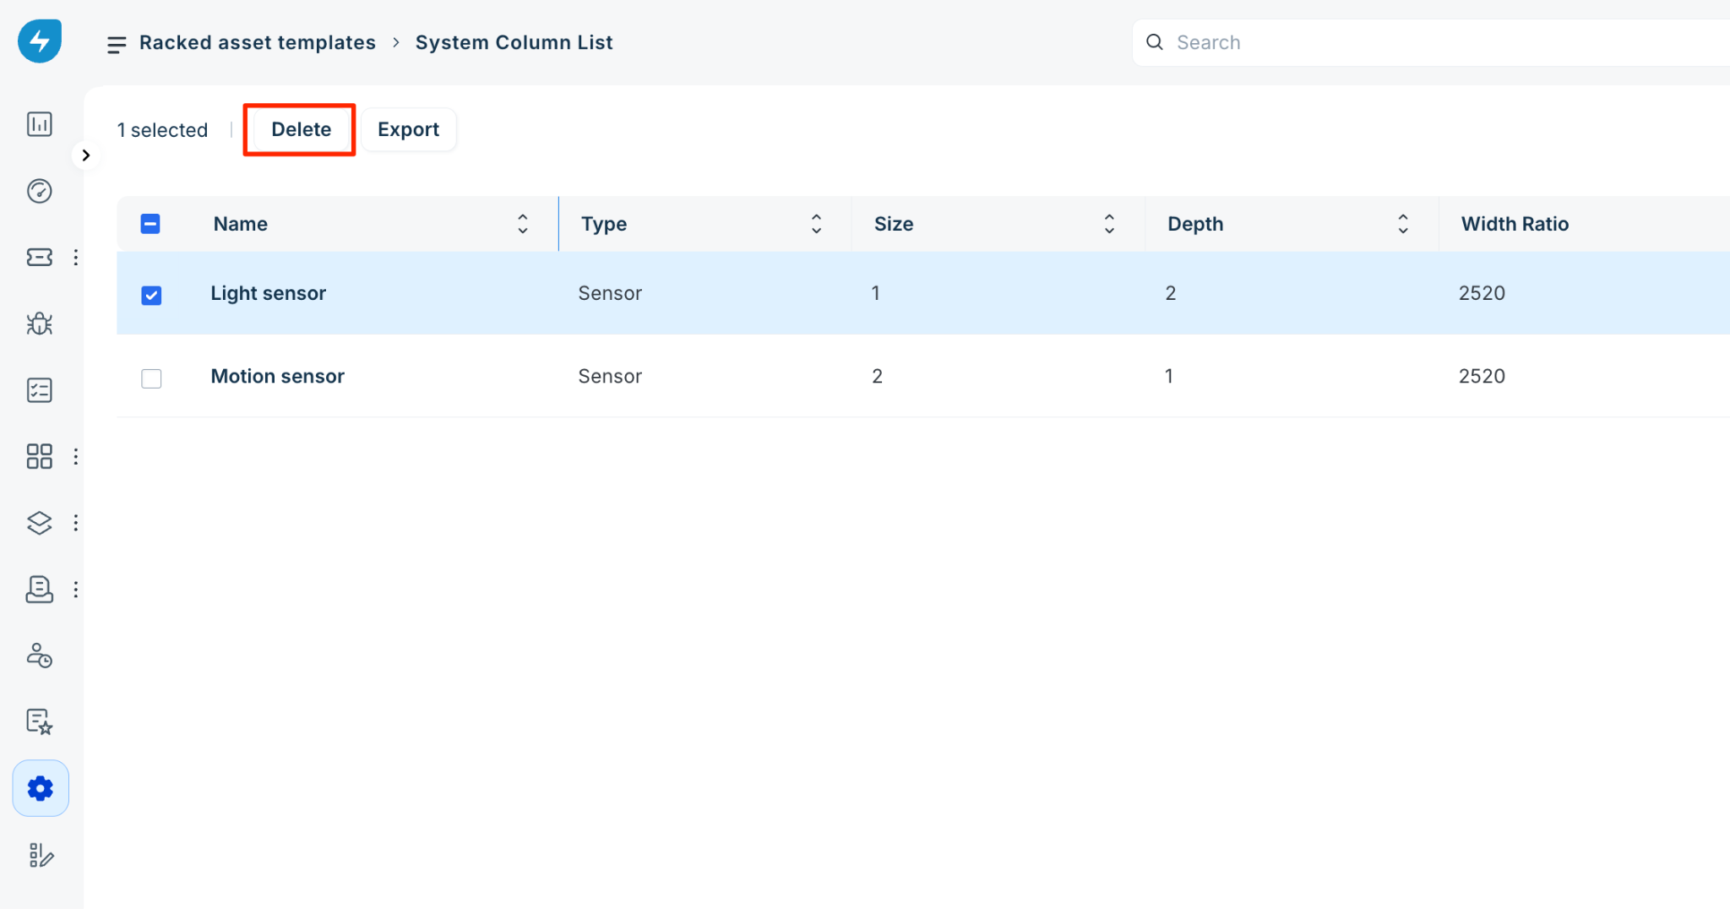The height and width of the screenshot is (909, 1730).
Task: Open the user-with-clock sidebar icon
Action: tap(40, 656)
